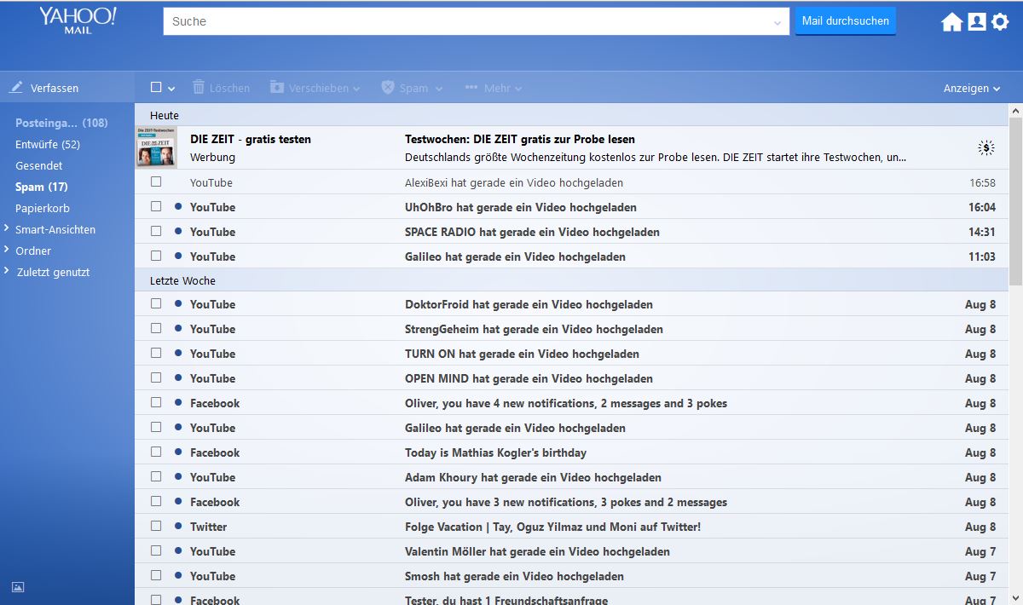Open DIE ZEIT ad thumbnail
The image size is (1023, 605).
(x=156, y=147)
